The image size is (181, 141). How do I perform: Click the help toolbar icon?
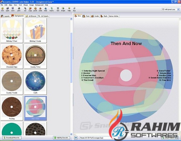(x=69, y=9)
